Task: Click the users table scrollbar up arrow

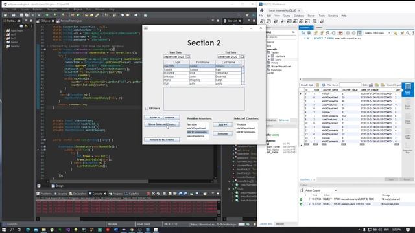Action: tap(243, 66)
